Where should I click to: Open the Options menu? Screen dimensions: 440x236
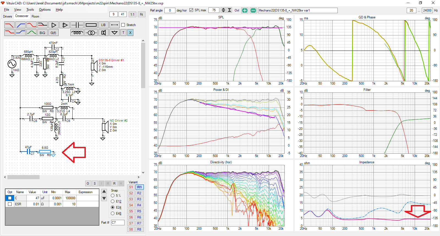45,10
